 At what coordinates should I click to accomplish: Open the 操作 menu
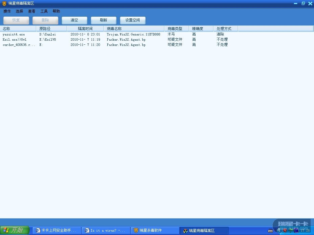[7, 11]
